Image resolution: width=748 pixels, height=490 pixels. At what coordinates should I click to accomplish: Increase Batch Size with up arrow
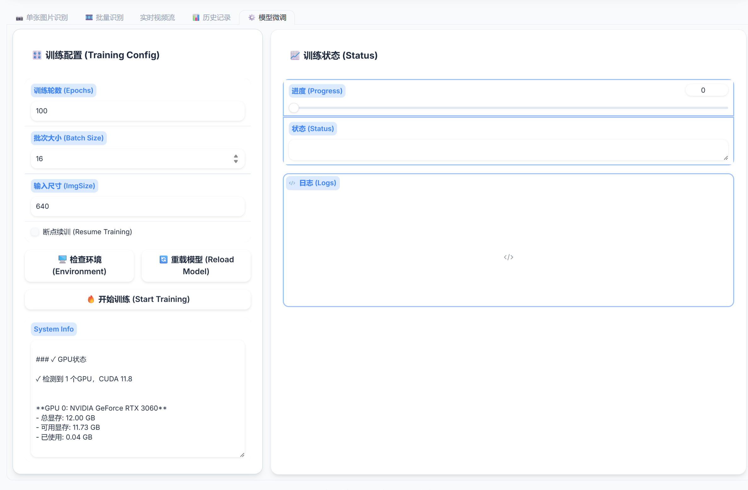pyautogui.click(x=236, y=156)
